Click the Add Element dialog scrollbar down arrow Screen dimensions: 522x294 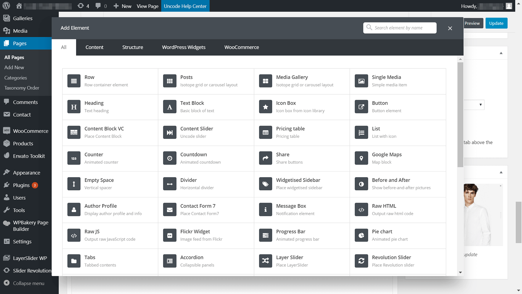[x=460, y=273]
